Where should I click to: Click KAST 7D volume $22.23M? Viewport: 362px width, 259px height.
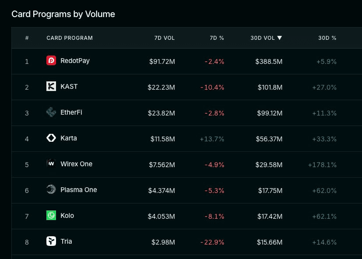(x=162, y=87)
